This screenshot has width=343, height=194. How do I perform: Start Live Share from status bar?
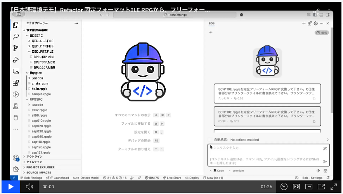pyautogui.click(x=172, y=178)
